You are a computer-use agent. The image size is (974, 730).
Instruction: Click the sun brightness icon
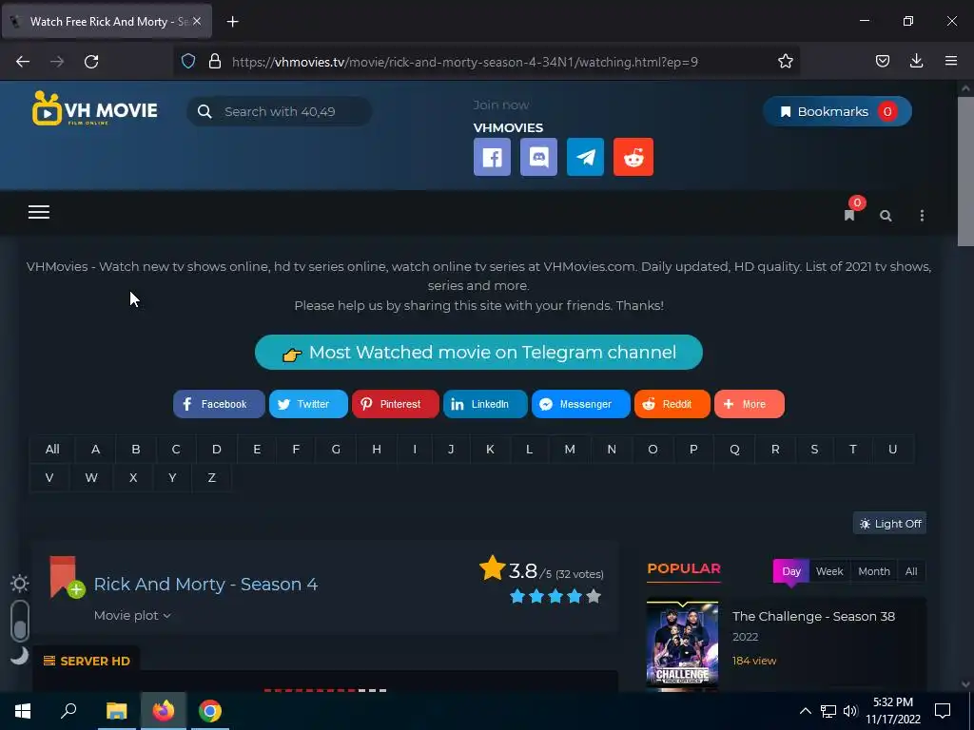tap(19, 584)
